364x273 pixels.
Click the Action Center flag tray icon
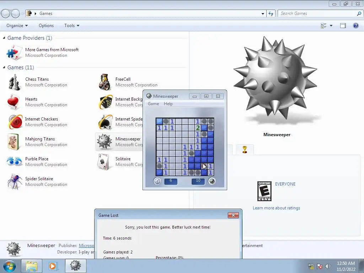point(320,266)
